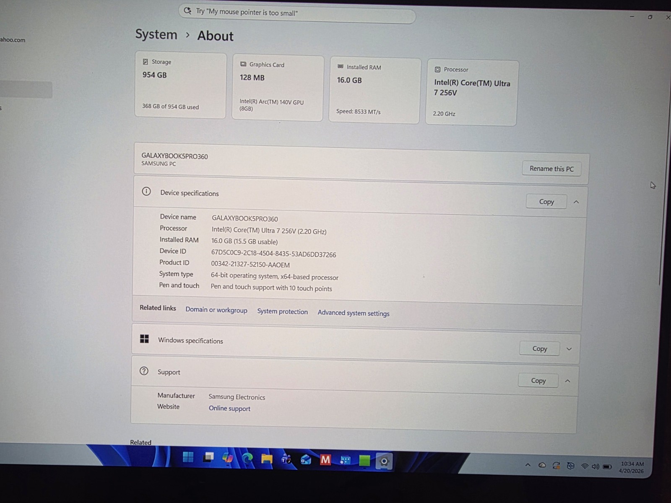
Task: Click the Installed RAM chip icon
Action: (340, 66)
